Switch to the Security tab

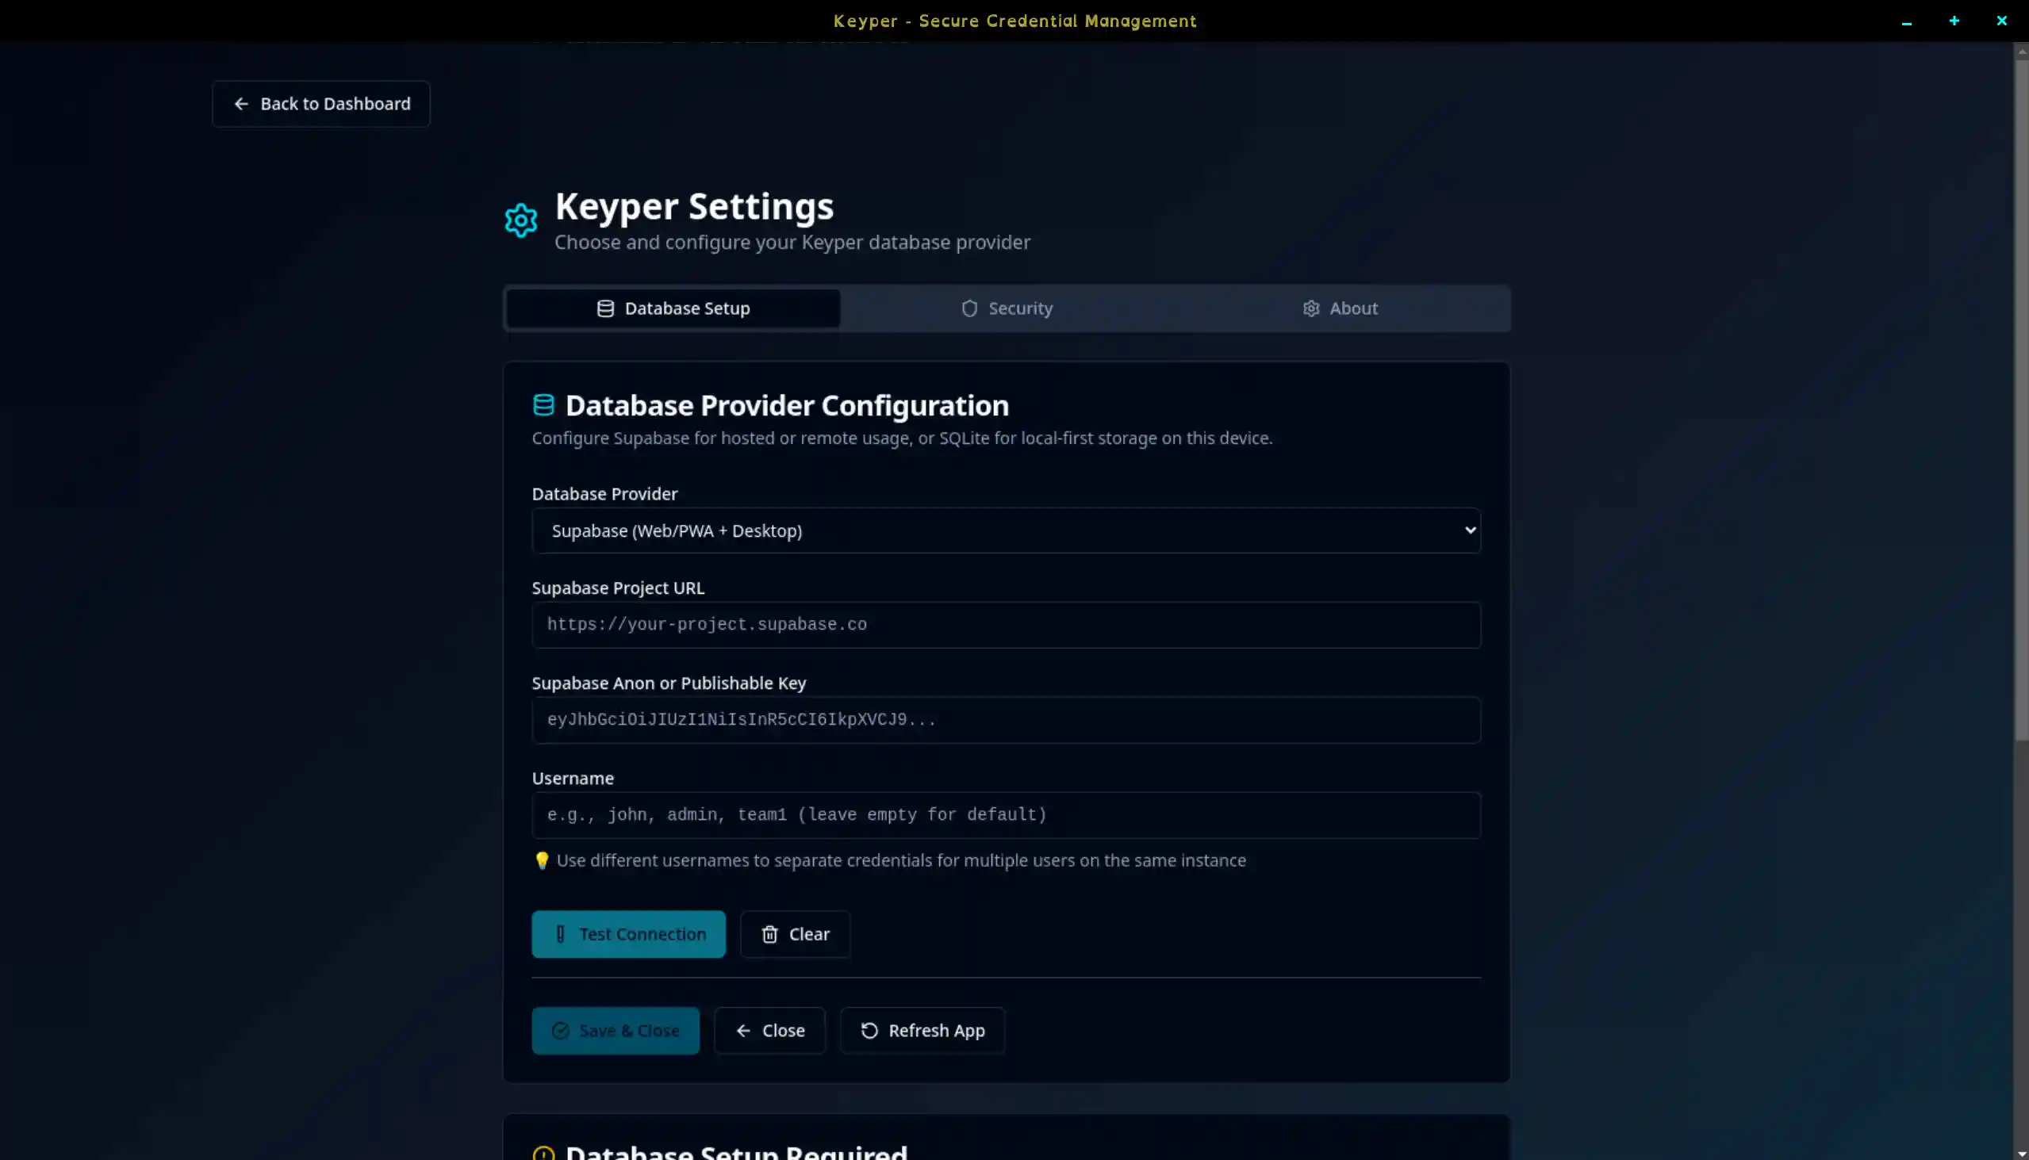pos(1006,308)
